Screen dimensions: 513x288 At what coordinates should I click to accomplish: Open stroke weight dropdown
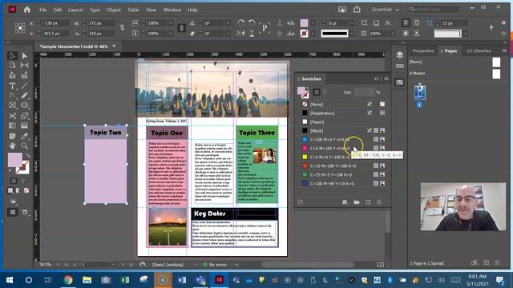(351, 23)
